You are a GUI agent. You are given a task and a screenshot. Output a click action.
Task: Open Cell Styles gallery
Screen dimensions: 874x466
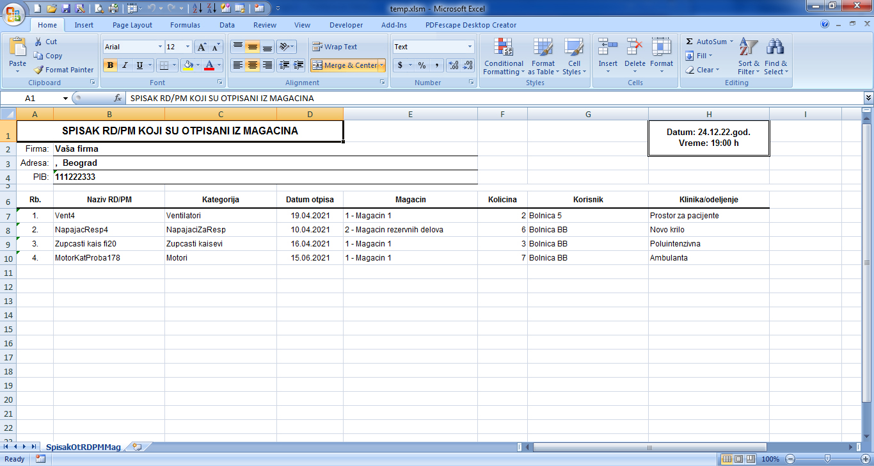(573, 56)
